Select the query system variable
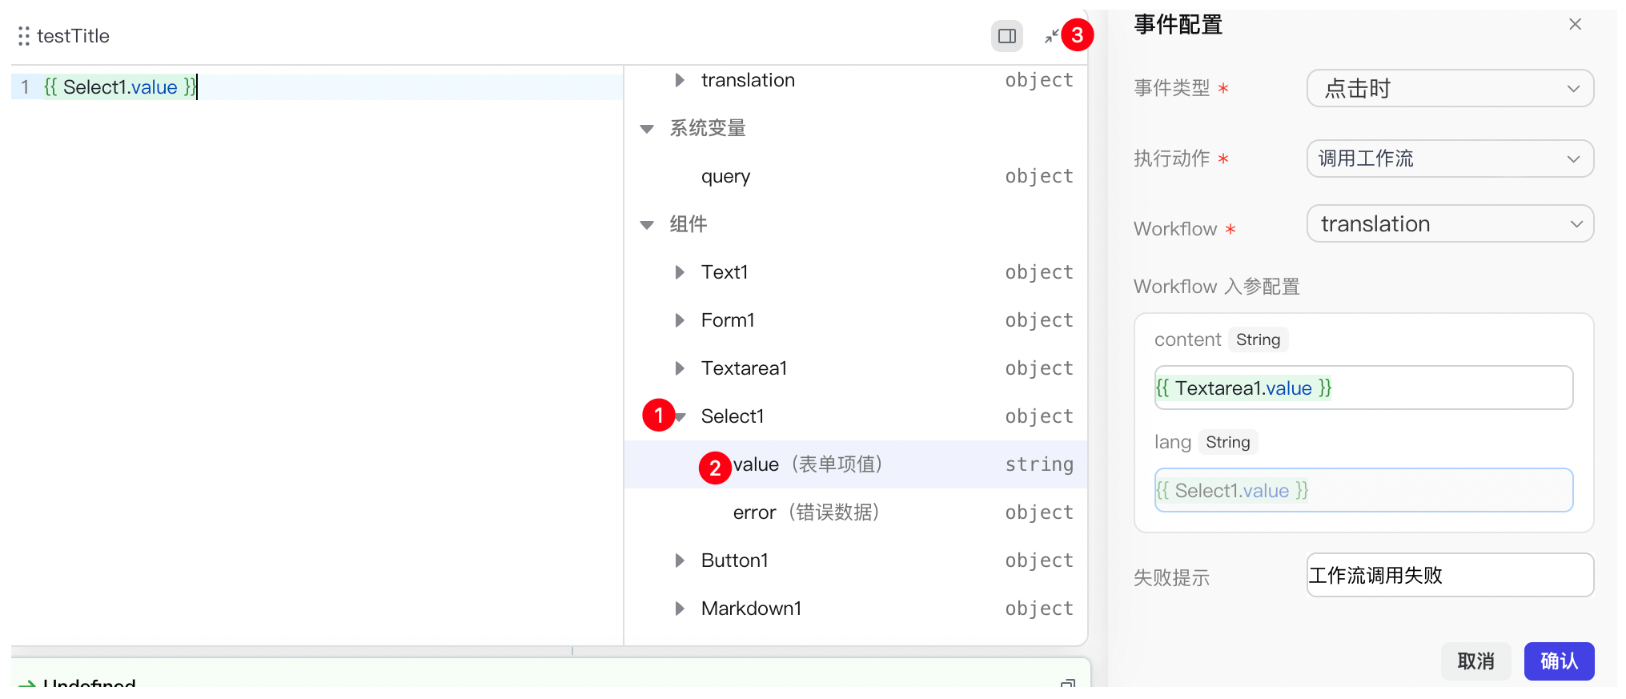The height and width of the screenshot is (699, 1626). tap(856, 176)
